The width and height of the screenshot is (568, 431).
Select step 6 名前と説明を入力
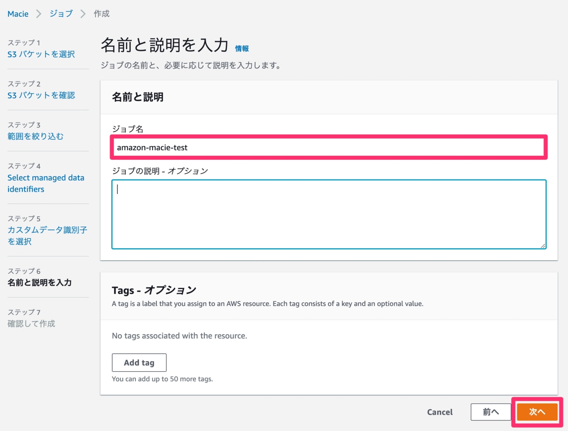[39, 283]
